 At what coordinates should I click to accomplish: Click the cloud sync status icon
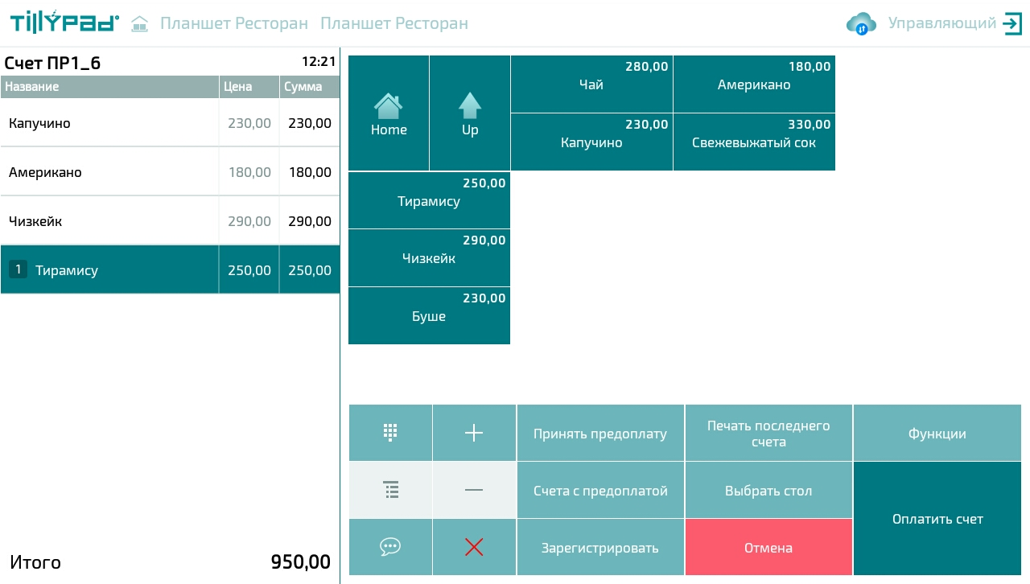click(x=861, y=24)
